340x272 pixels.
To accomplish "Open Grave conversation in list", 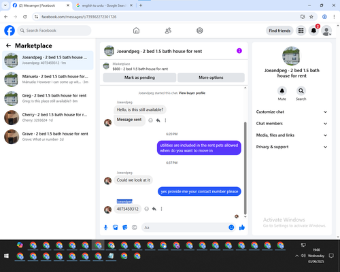I will pyautogui.click(x=48, y=137).
